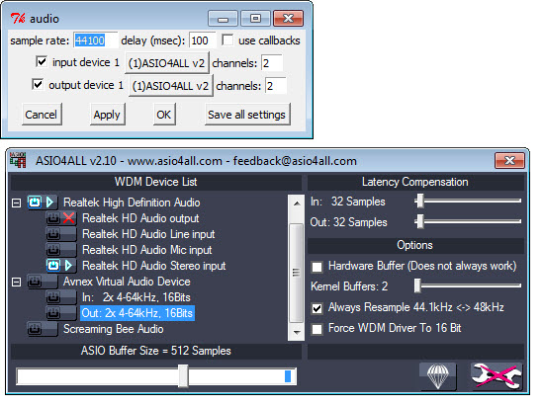Minimize the audio dialog window
This screenshot has width=543, height=406.
pos(223,19)
